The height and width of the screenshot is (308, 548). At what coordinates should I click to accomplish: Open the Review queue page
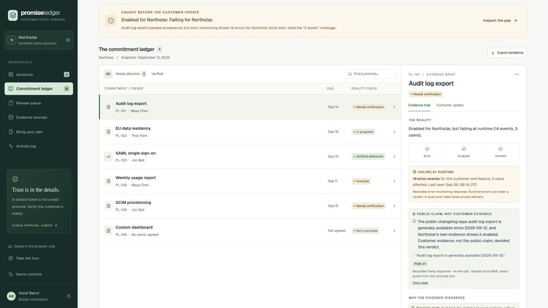[39, 103]
